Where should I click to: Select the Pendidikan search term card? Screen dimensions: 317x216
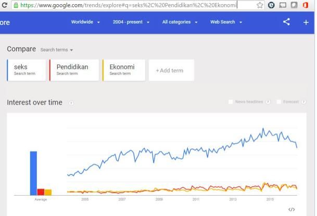(74, 70)
